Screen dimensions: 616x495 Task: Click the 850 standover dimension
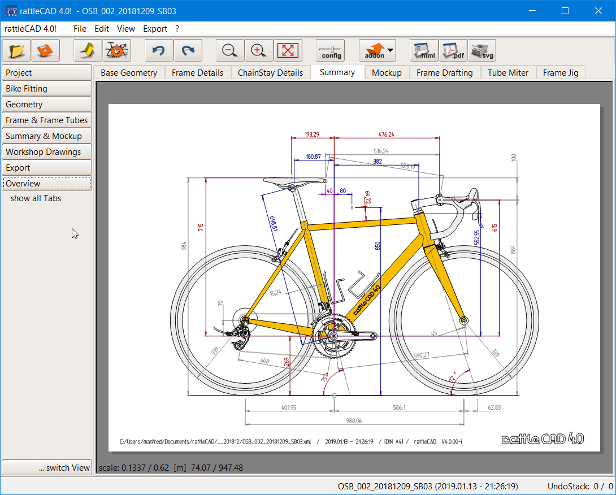pos(378,246)
